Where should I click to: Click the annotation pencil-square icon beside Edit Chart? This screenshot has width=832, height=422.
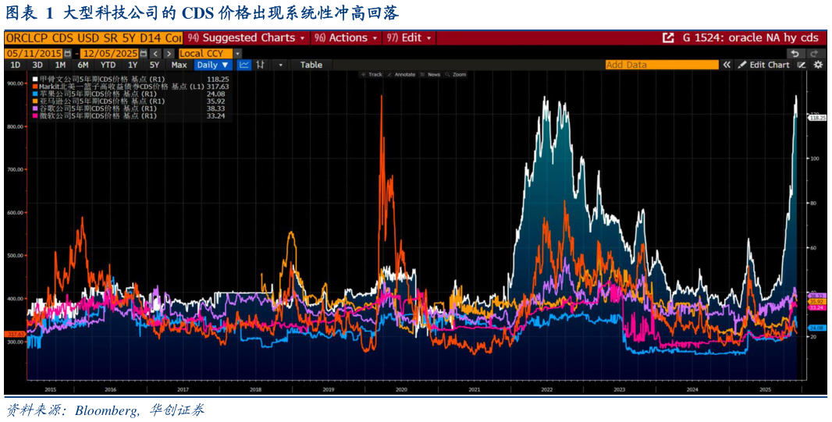click(x=802, y=65)
